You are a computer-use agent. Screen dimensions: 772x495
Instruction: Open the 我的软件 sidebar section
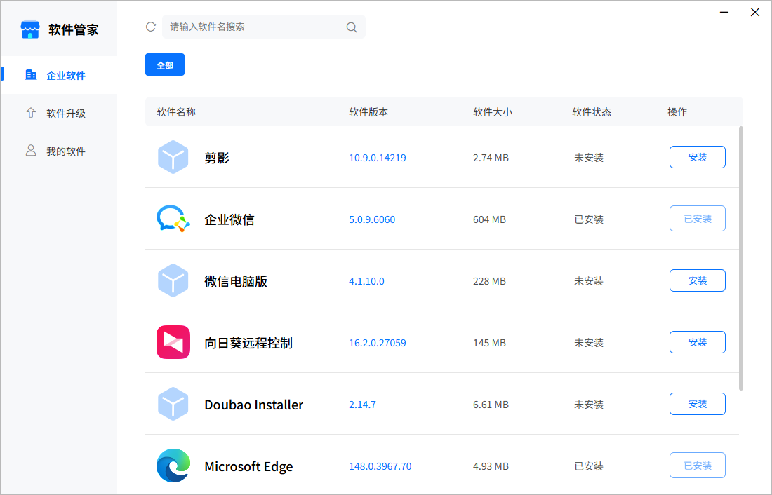pos(58,151)
